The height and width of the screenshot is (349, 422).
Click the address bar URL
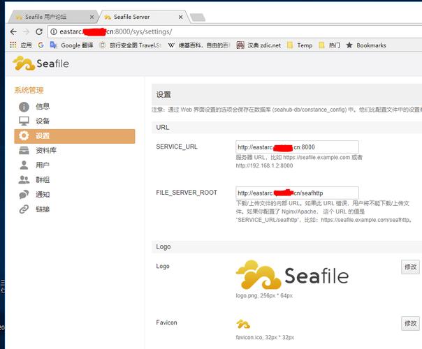(x=116, y=31)
